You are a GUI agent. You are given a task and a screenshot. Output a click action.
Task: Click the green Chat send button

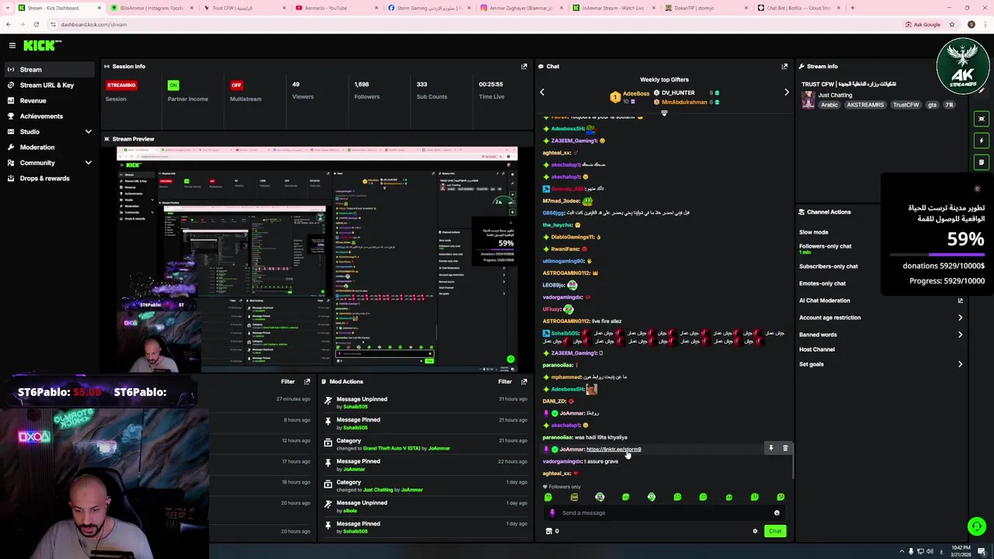pyautogui.click(x=775, y=531)
